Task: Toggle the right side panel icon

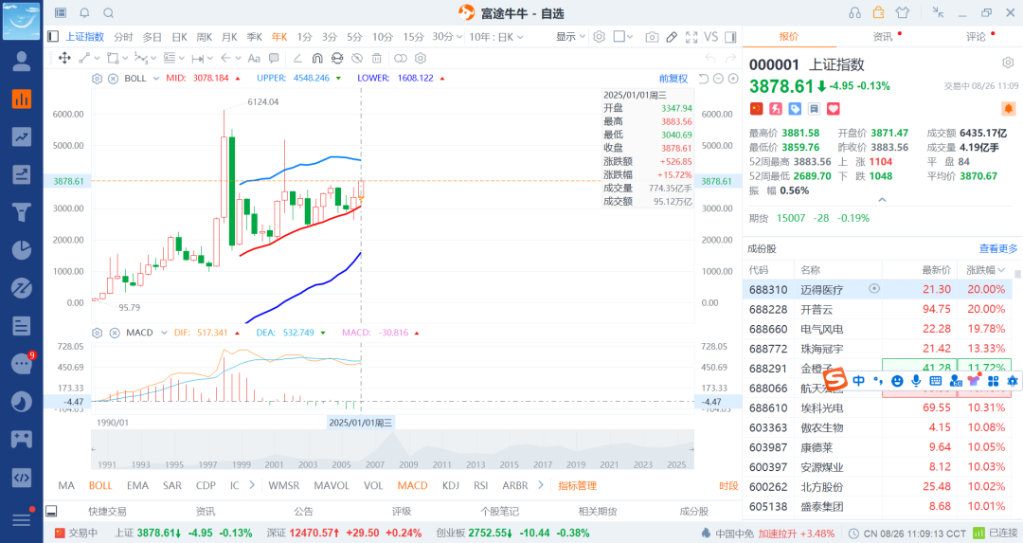Action: (x=730, y=37)
